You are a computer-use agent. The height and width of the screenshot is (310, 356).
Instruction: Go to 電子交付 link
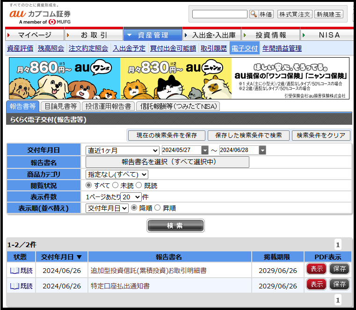click(x=245, y=48)
